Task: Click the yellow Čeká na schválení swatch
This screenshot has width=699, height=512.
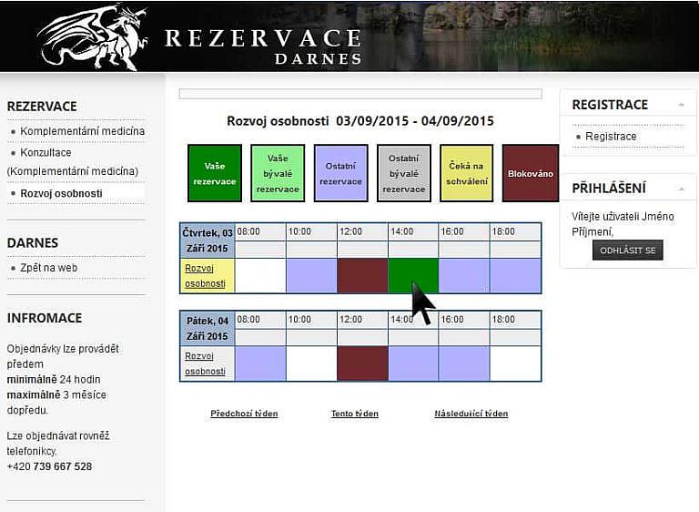Action: 466,173
